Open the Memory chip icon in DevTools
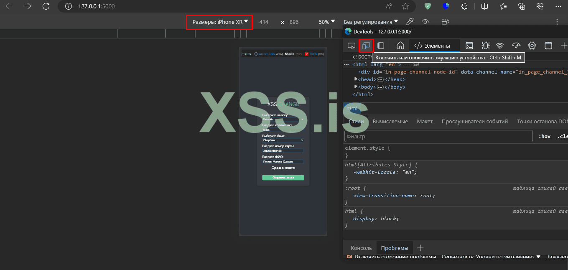The height and width of the screenshot is (270, 568). click(x=532, y=46)
